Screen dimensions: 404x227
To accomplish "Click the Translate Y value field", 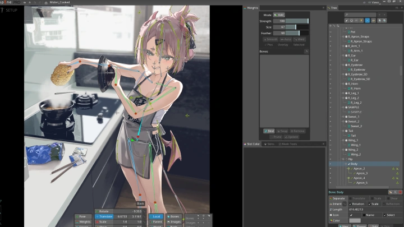I will [135, 216].
